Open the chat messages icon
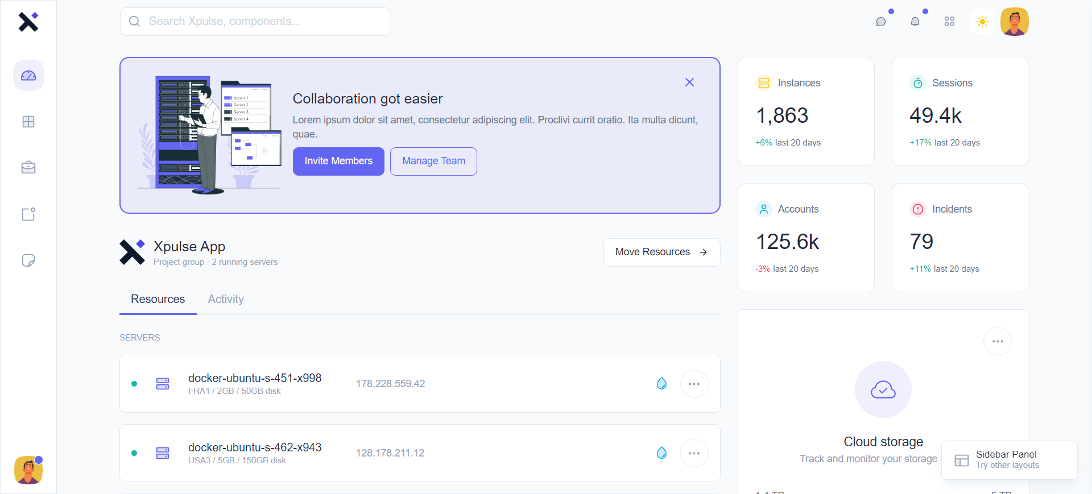 881,22
